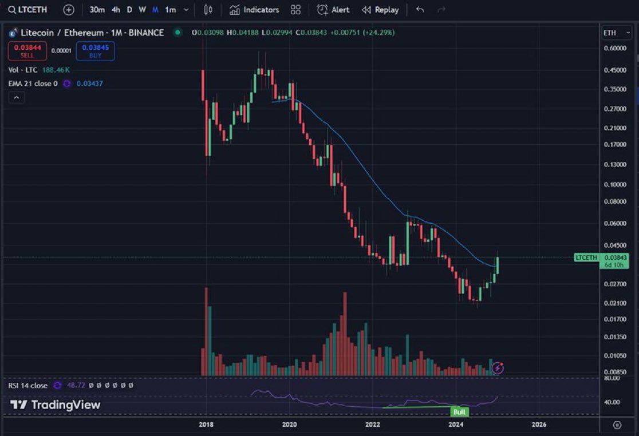Click the purple lightning flash icon on the chart
This screenshot has width=639, height=436.
(x=498, y=368)
